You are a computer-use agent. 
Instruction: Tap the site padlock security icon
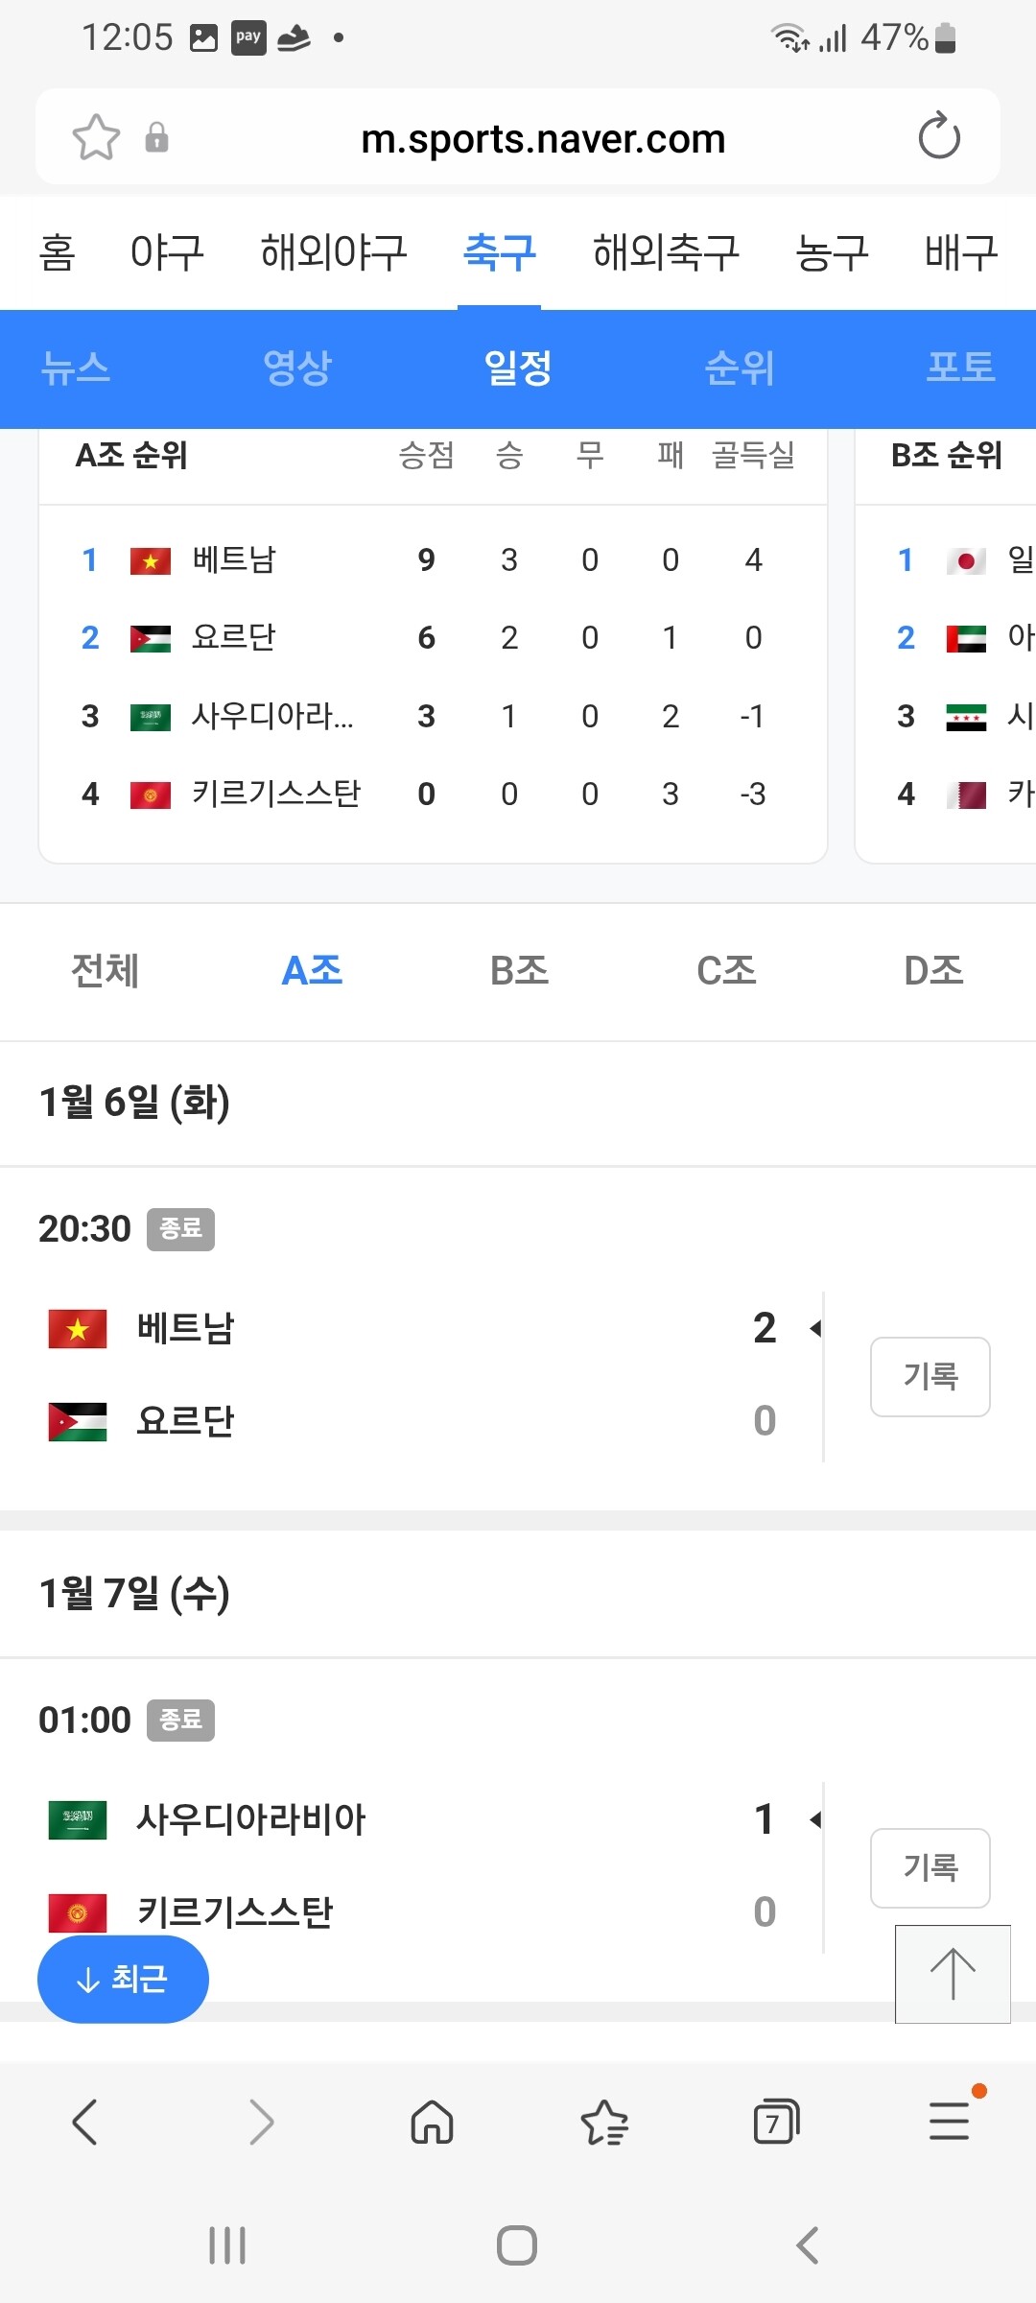click(x=156, y=137)
